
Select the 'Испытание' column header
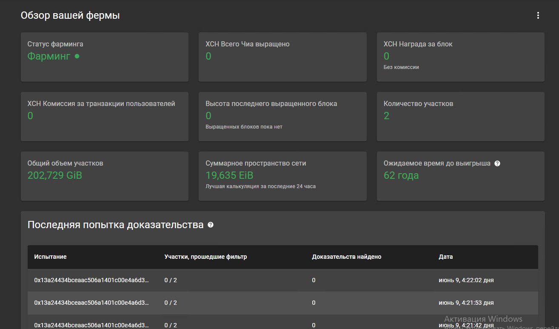click(x=50, y=257)
